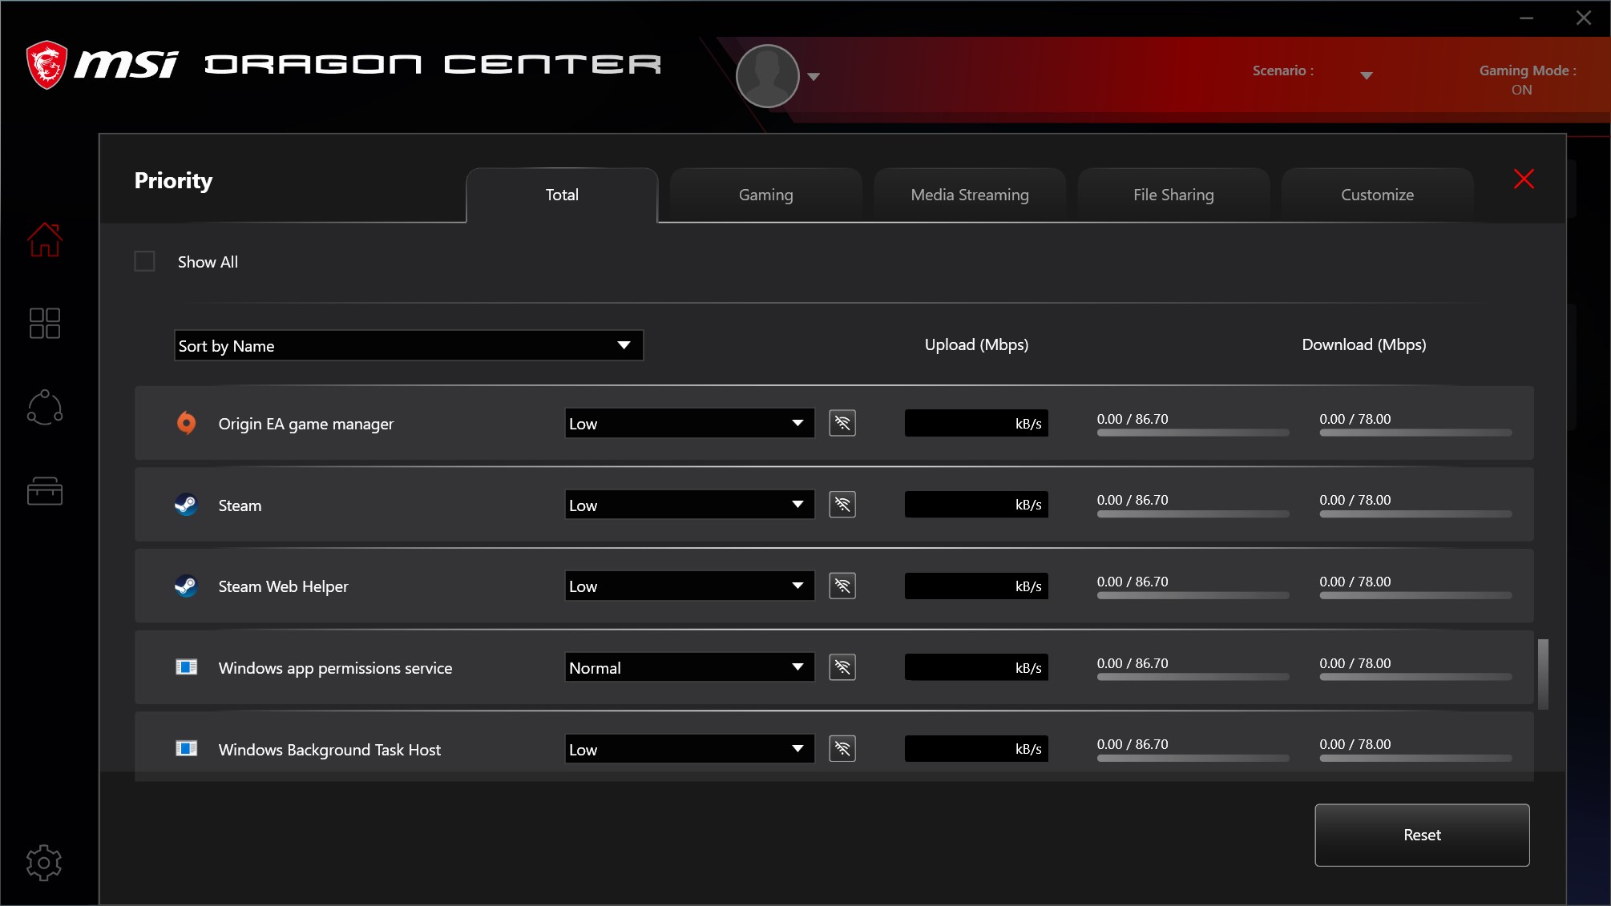Click kB/s limit field for Origin EA
Screen dimensions: 1611x906
[x=976, y=423]
